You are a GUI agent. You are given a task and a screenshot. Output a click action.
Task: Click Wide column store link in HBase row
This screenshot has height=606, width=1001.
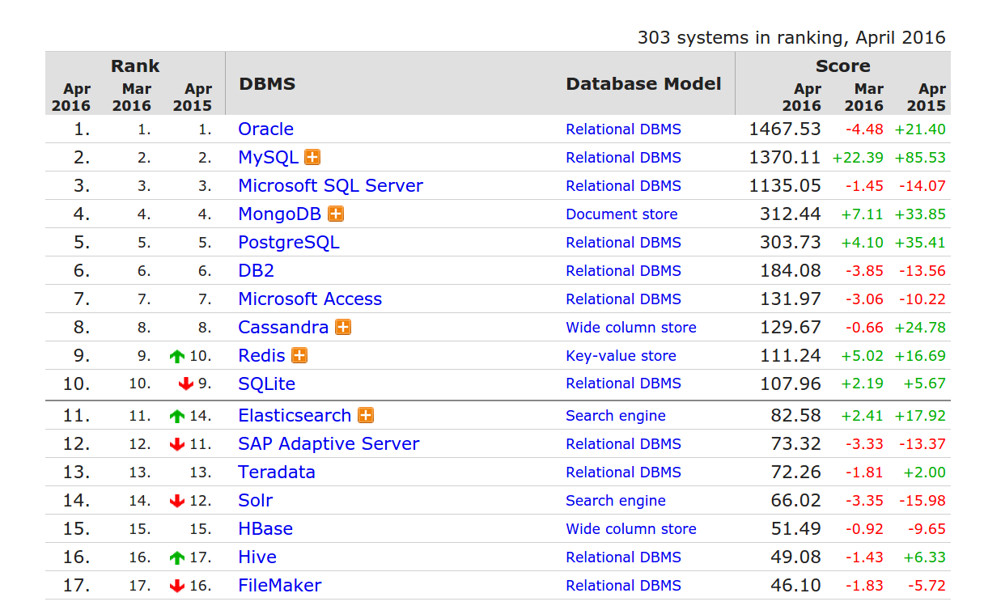pyautogui.click(x=631, y=529)
